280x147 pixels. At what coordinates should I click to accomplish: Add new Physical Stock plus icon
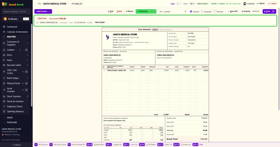(x=26, y=83)
